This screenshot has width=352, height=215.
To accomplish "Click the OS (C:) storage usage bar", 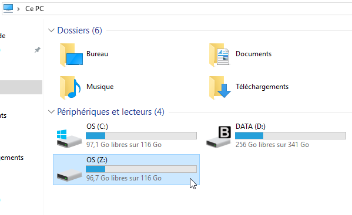I will pyautogui.click(x=141, y=135).
